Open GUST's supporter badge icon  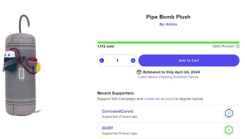coord(229,130)
